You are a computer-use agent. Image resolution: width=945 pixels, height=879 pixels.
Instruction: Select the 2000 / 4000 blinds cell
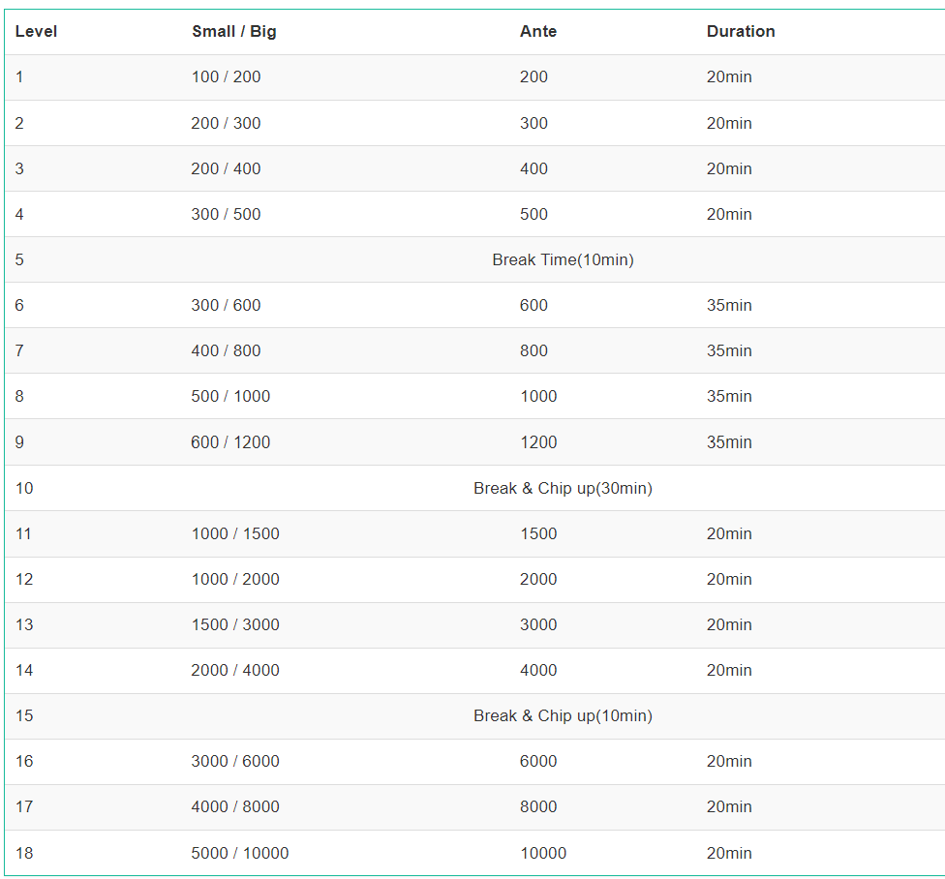click(x=235, y=671)
